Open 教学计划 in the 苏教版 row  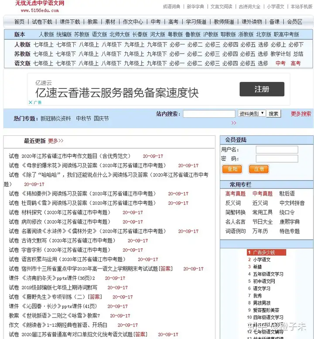click(280, 54)
